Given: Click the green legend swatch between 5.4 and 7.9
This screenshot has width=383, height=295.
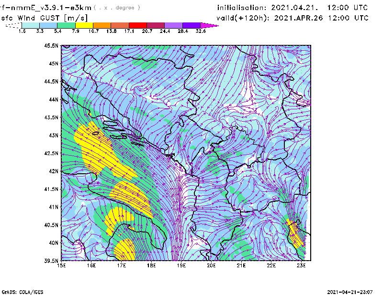Looking at the screenshot, I should click(66, 25).
